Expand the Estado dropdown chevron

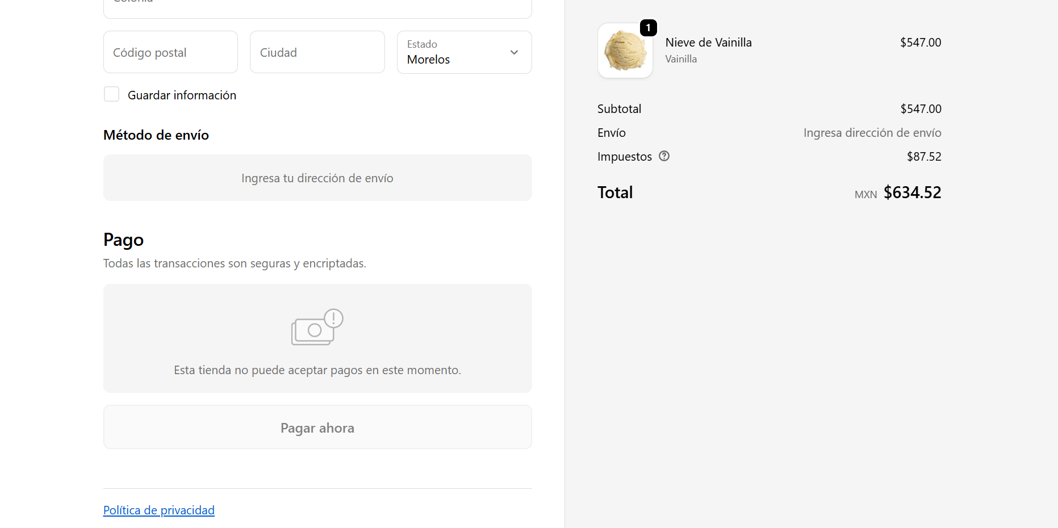[514, 52]
